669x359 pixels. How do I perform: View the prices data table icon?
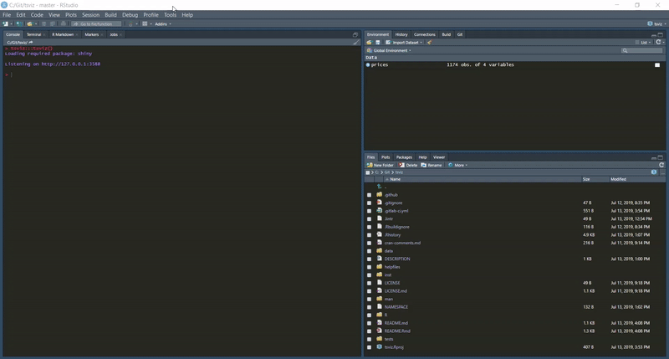(657, 64)
